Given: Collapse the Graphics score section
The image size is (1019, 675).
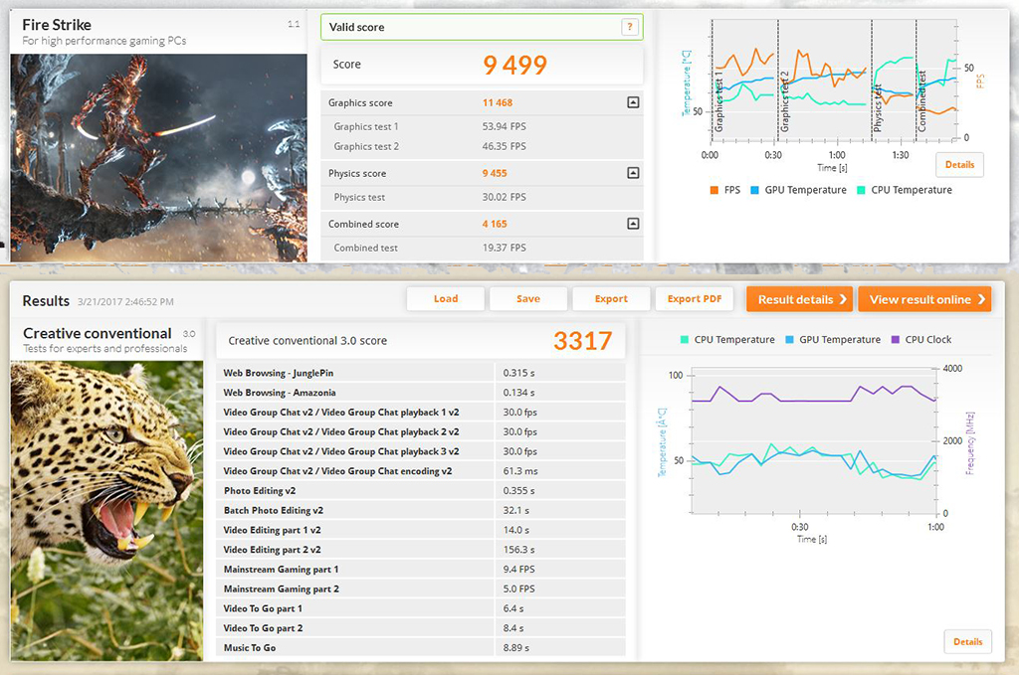Looking at the screenshot, I should click(x=633, y=102).
